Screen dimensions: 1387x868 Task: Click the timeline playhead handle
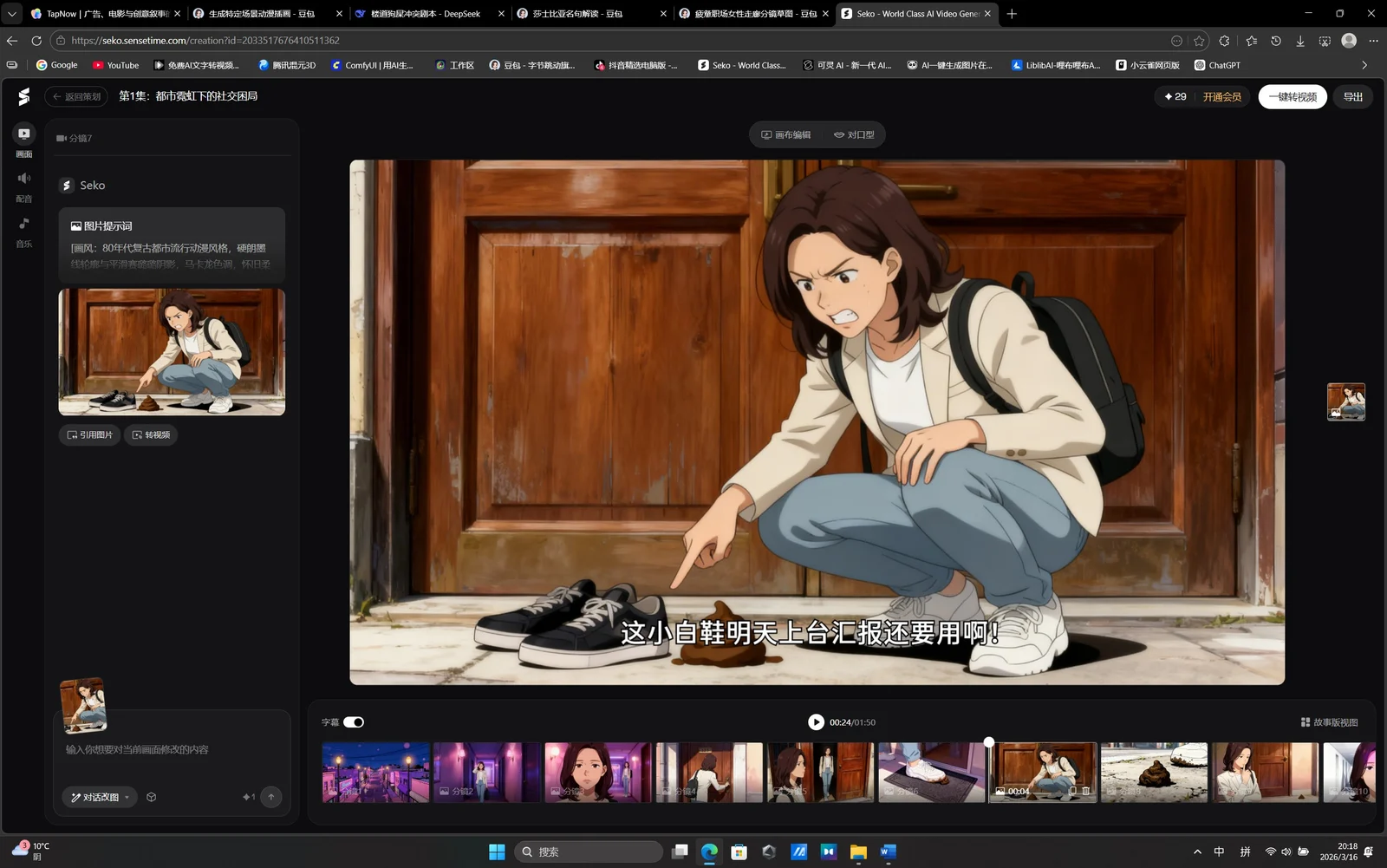coord(988,742)
